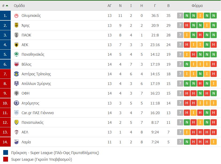Click the ΠΑΟΚ team badge
This screenshot has width=221, height=164.
coord(16,35)
